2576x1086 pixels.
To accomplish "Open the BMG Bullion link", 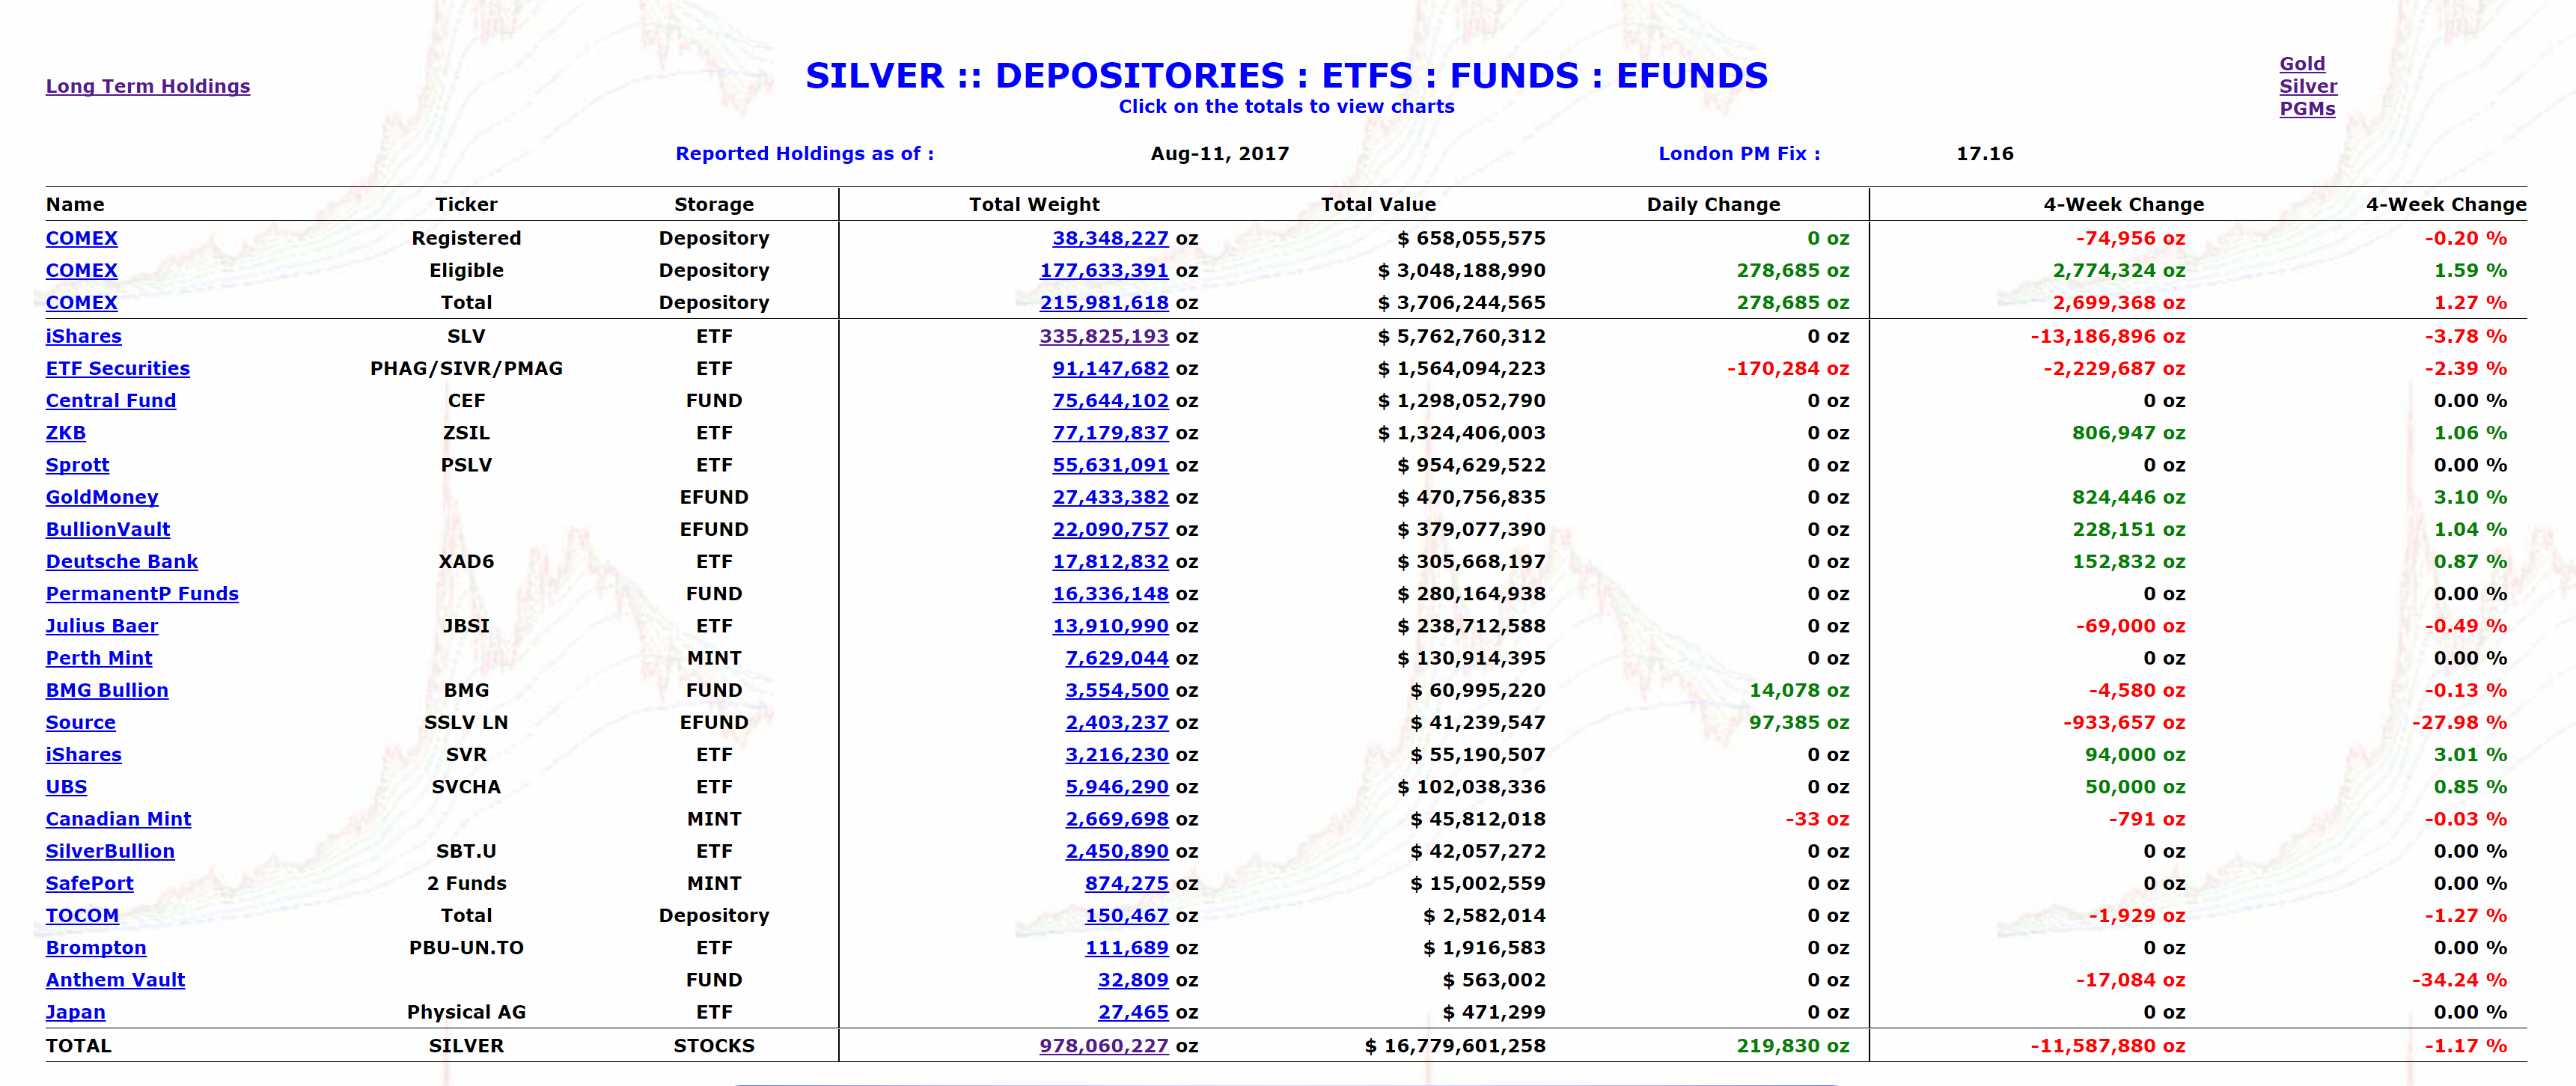I will [x=107, y=690].
